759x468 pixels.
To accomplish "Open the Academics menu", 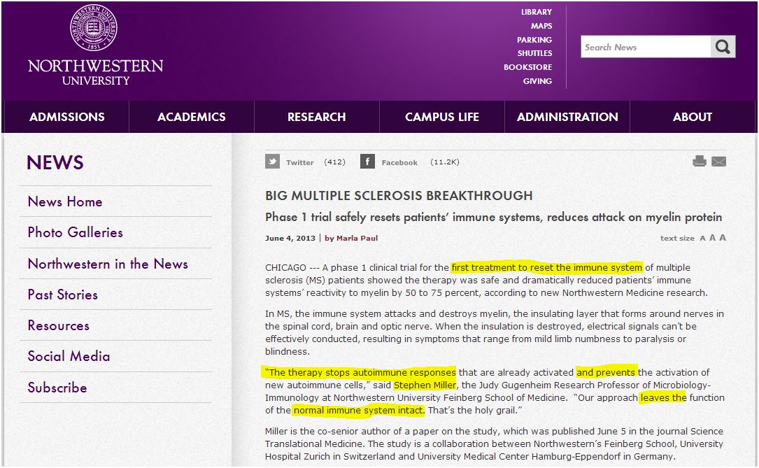I will [x=192, y=117].
